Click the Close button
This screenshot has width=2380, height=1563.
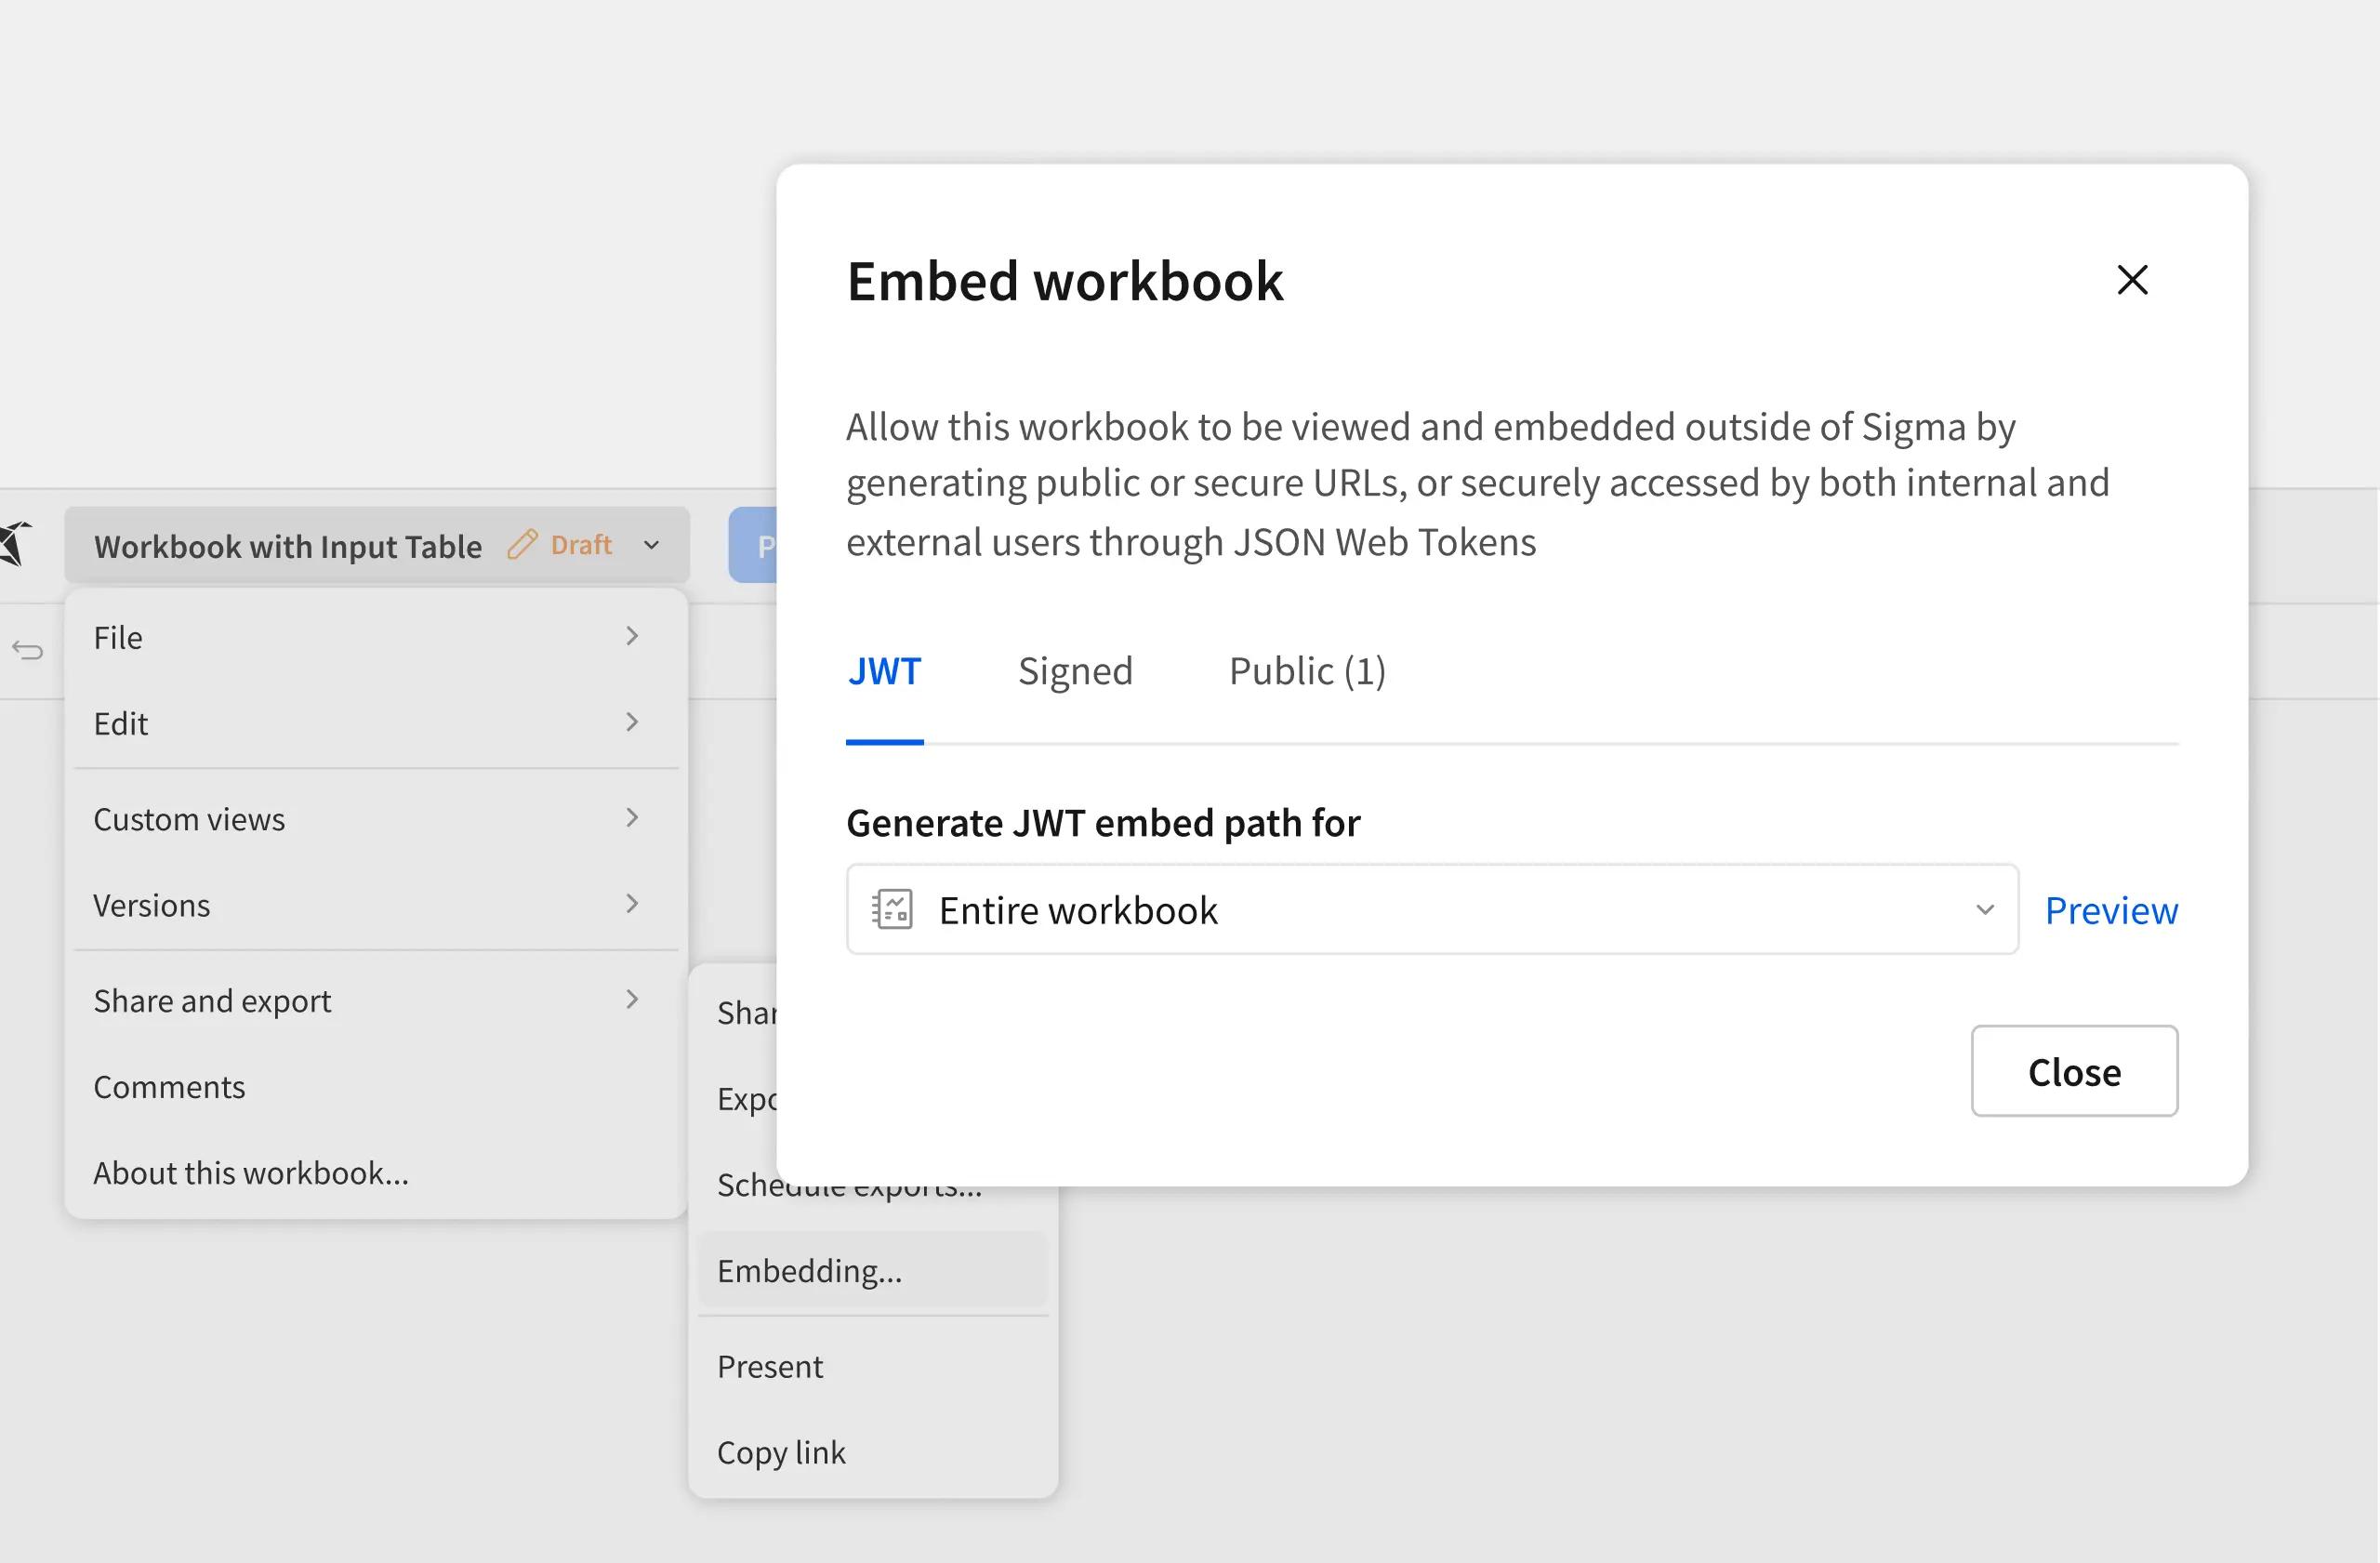click(x=2074, y=1071)
